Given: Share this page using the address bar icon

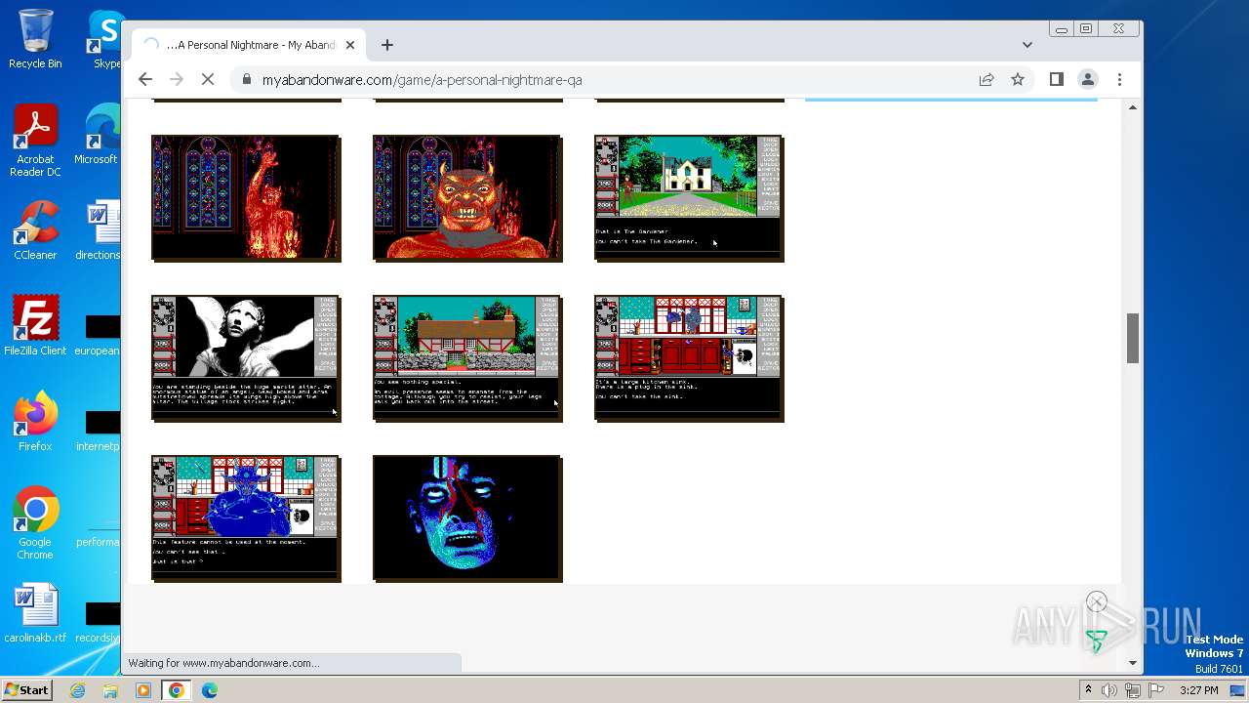Looking at the screenshot, I should coord(987,80).
